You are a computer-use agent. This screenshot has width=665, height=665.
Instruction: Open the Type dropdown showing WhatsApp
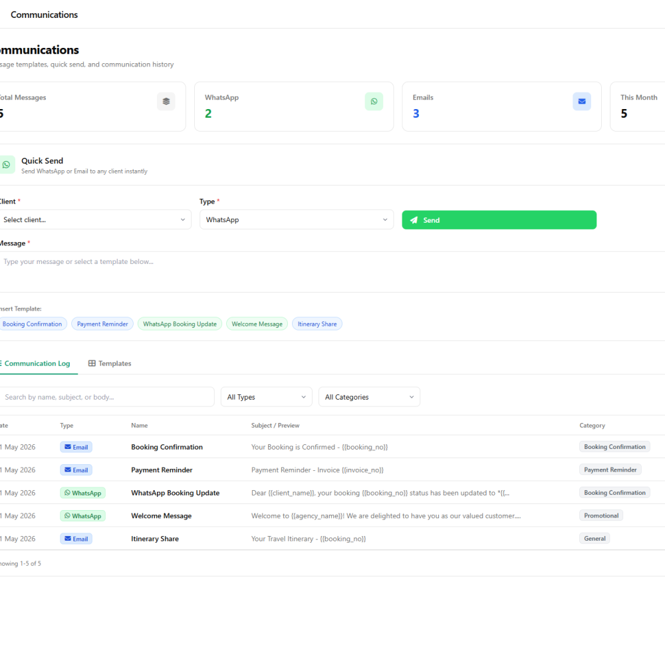[297, 219]
